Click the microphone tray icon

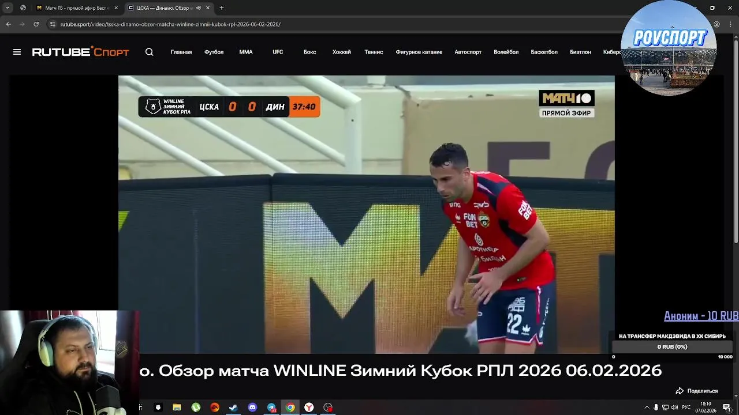tap(656, 408)
